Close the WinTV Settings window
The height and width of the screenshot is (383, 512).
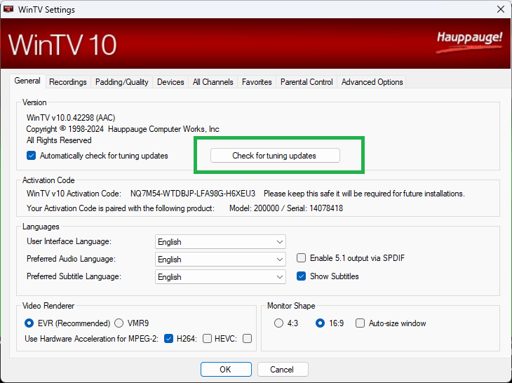click(x=499, y=10)
